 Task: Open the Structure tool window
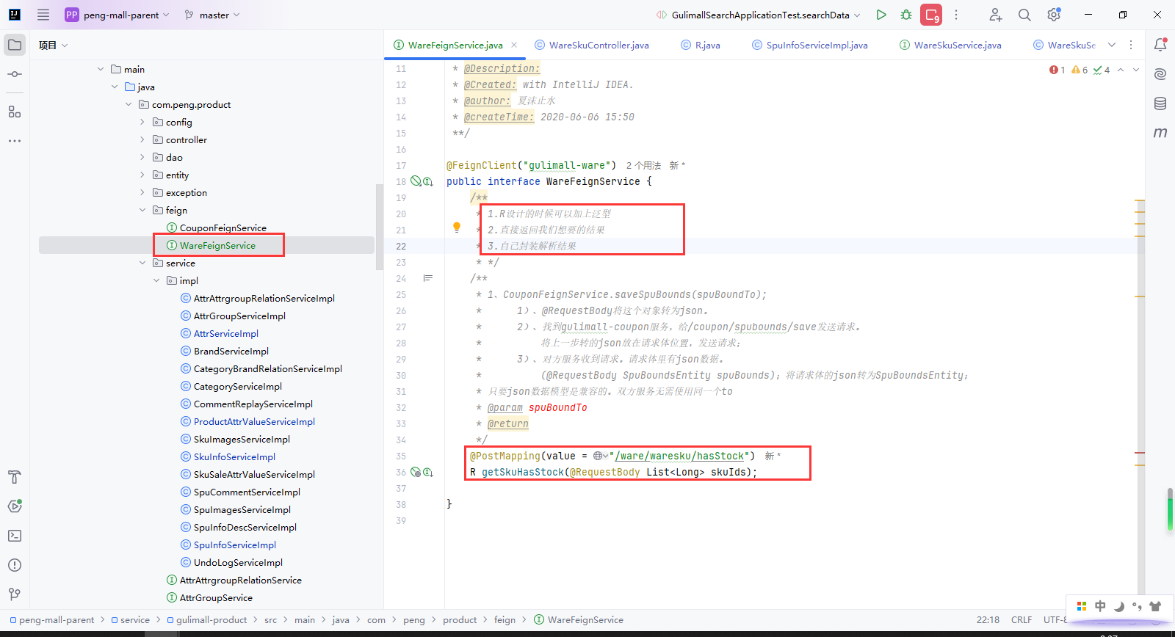pyautogui.click(x=15, y=112)
